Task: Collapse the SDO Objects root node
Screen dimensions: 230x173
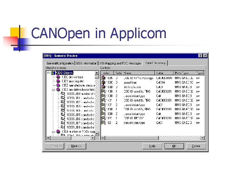Action: [49, 73]
